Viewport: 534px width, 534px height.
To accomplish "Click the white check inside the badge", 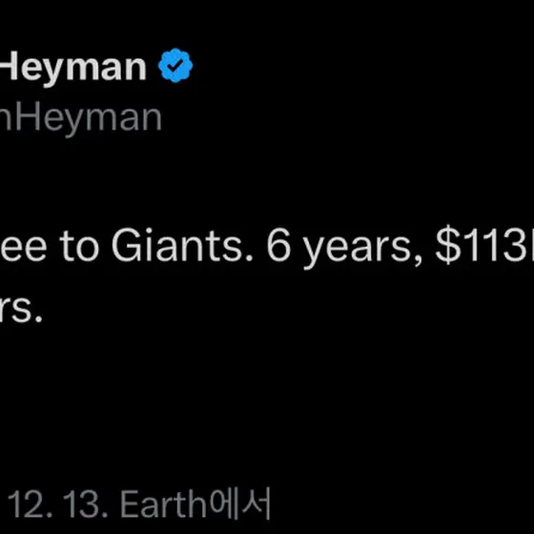I will [175, 65].
